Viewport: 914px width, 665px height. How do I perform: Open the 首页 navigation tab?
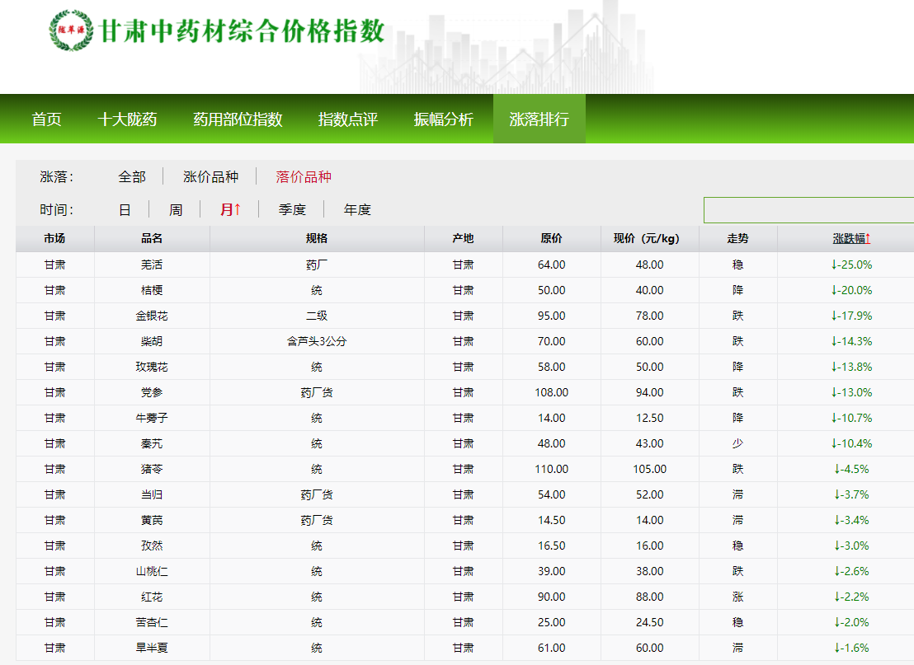47,119
